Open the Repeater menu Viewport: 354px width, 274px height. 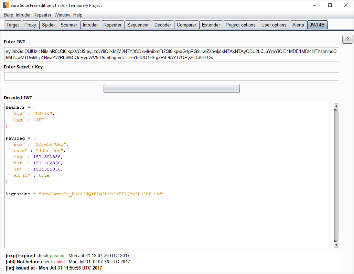[x=42, y=15]
